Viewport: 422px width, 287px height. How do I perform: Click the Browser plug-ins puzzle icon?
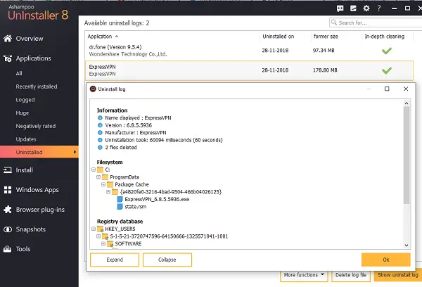point(8,210)
